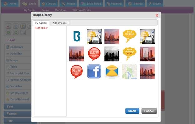
Task: Click the paste clipboard toolbar icon
Action: tap(23, 26)
